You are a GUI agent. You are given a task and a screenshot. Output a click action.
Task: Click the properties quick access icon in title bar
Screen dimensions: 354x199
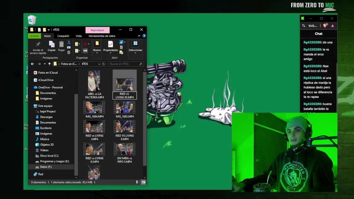(x=39, y=30)
